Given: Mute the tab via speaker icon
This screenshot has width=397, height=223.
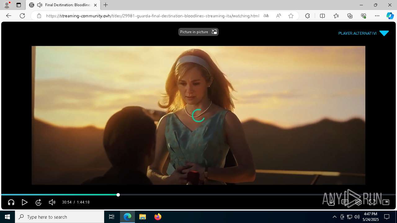Looking at the screenshot, I should point(39,5).
